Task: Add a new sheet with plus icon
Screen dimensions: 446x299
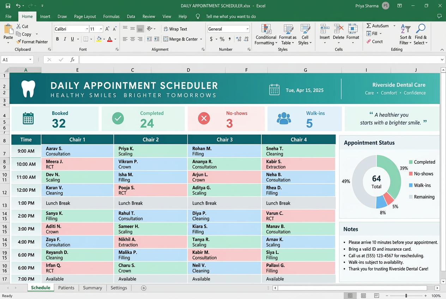Action: coord(144,288)
